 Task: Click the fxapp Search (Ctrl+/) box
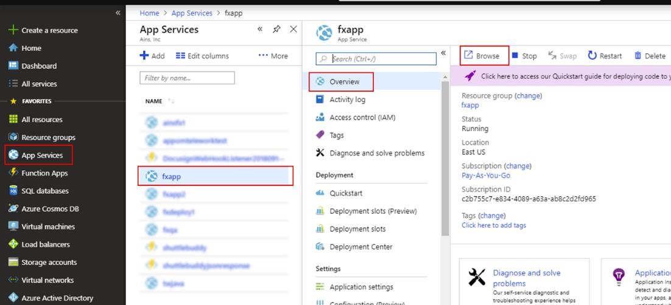(376, 58)
